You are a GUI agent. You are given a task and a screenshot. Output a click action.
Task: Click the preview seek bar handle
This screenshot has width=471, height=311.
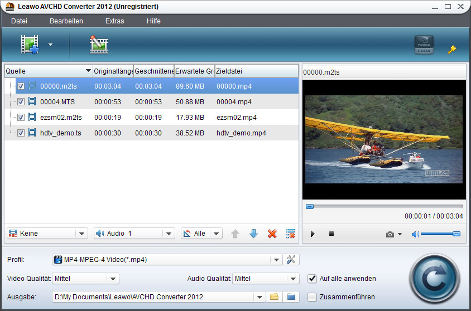(x=310, y=207)
